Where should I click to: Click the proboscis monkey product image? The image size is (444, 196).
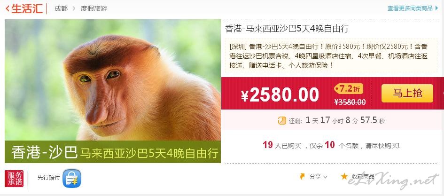pyautogui.click(x=113, y=80)
